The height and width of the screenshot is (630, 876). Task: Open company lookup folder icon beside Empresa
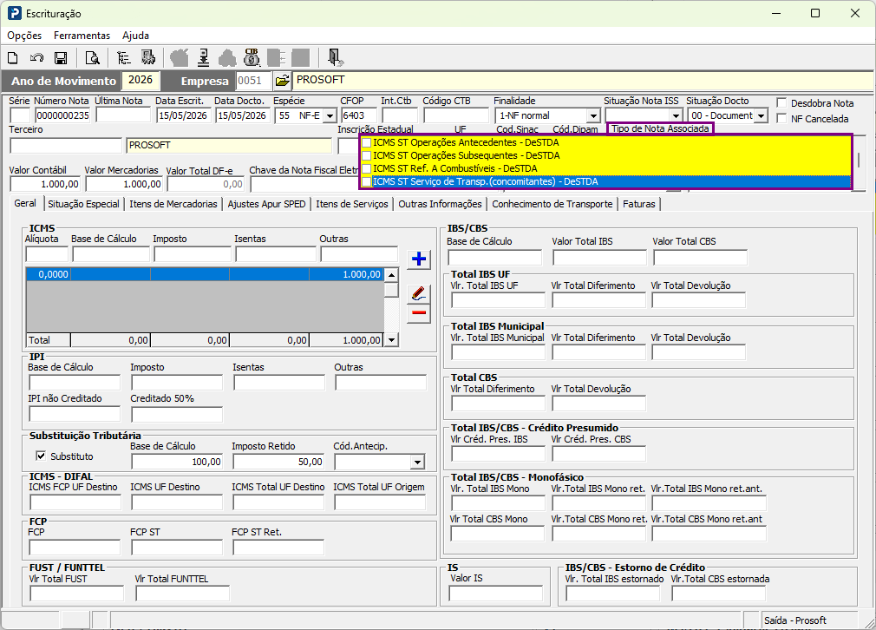pyautogui.click(x=283, y=81)
